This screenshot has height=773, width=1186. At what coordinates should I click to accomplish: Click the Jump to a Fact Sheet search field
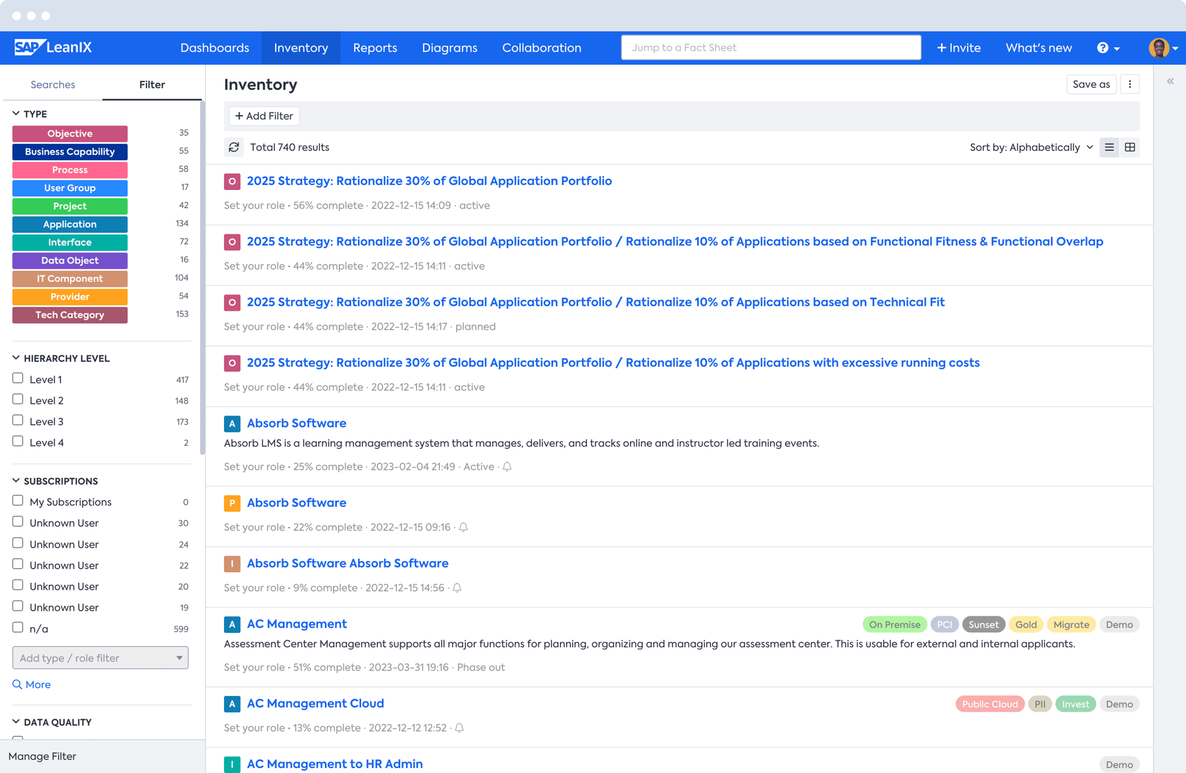[x=771, y=47]
